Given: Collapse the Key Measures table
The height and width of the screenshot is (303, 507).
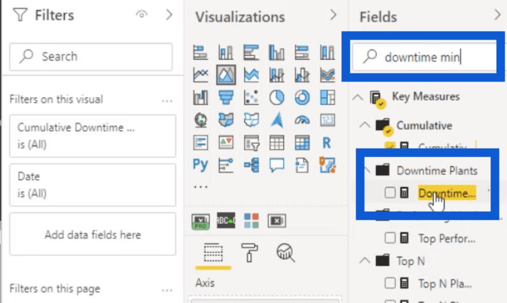Looking at the screenshot, I should tap(358, 97).
